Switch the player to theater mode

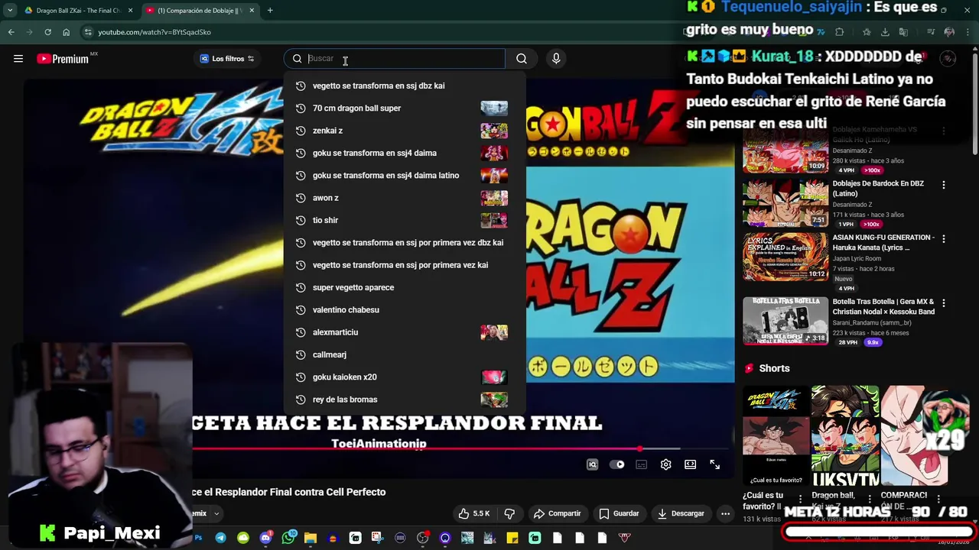point(690,464)
